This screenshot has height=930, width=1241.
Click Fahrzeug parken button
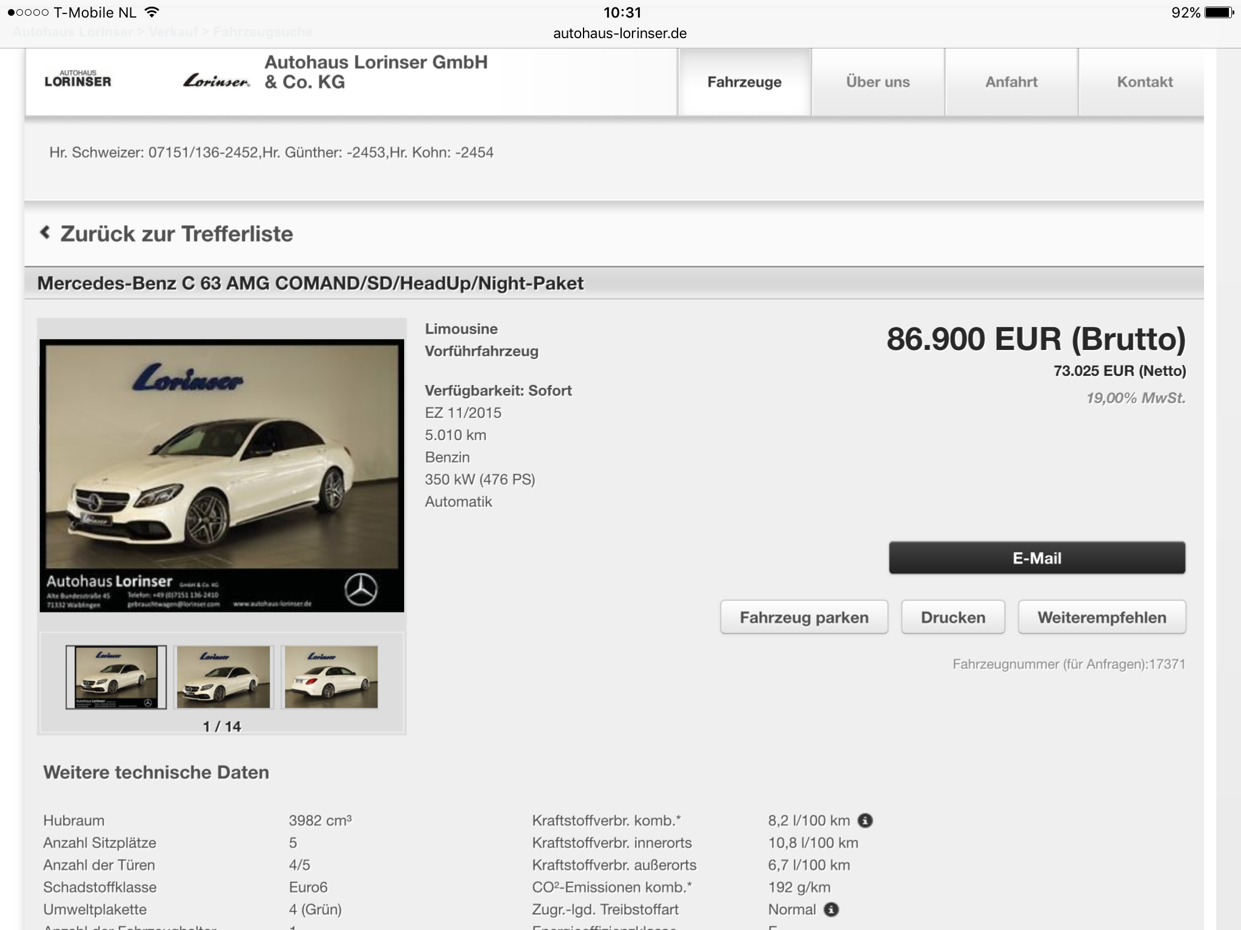pos(804,617)
